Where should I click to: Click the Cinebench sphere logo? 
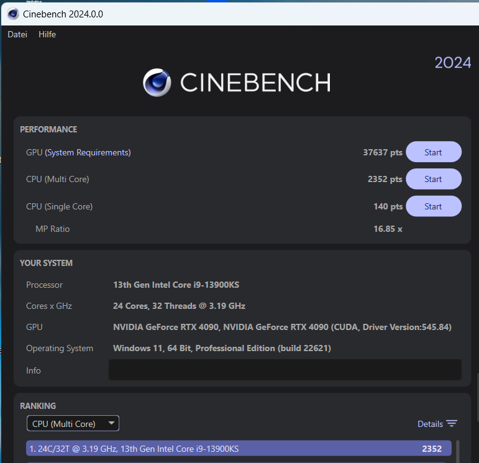coord(157,82)
